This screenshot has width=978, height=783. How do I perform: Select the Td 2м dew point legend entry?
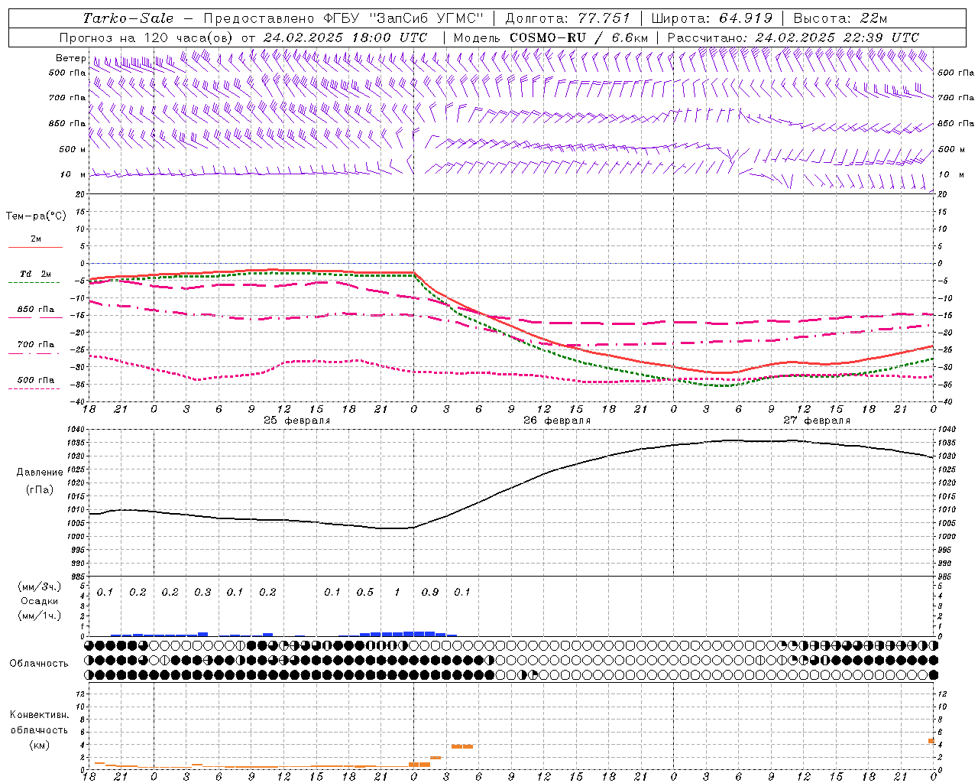coord(35,275)
